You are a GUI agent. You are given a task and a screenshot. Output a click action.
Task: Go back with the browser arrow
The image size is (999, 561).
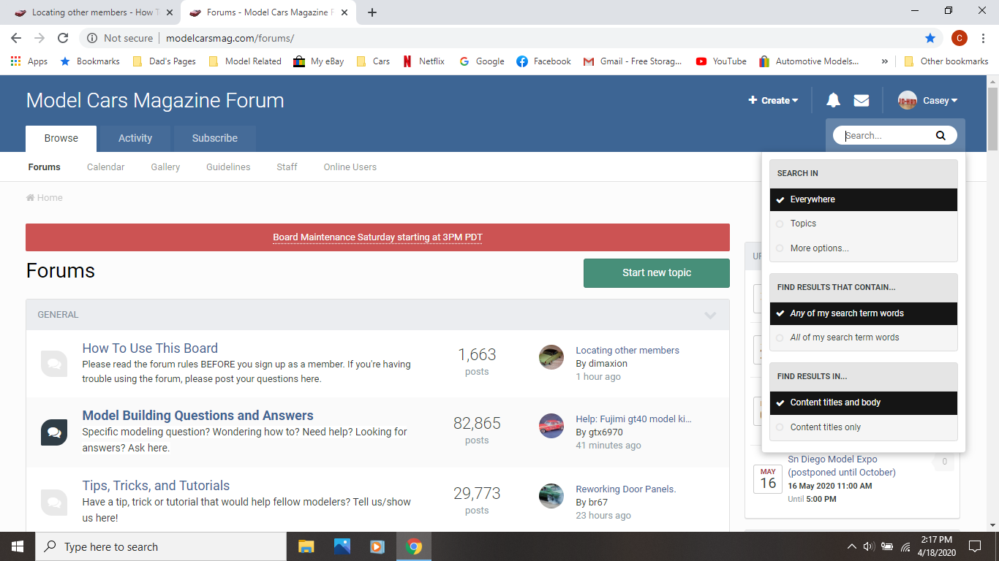pos(16,38)
